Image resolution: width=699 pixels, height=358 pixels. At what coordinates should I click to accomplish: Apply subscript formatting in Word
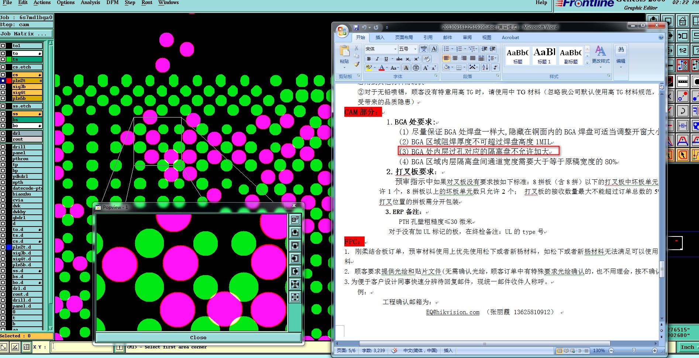408,59
